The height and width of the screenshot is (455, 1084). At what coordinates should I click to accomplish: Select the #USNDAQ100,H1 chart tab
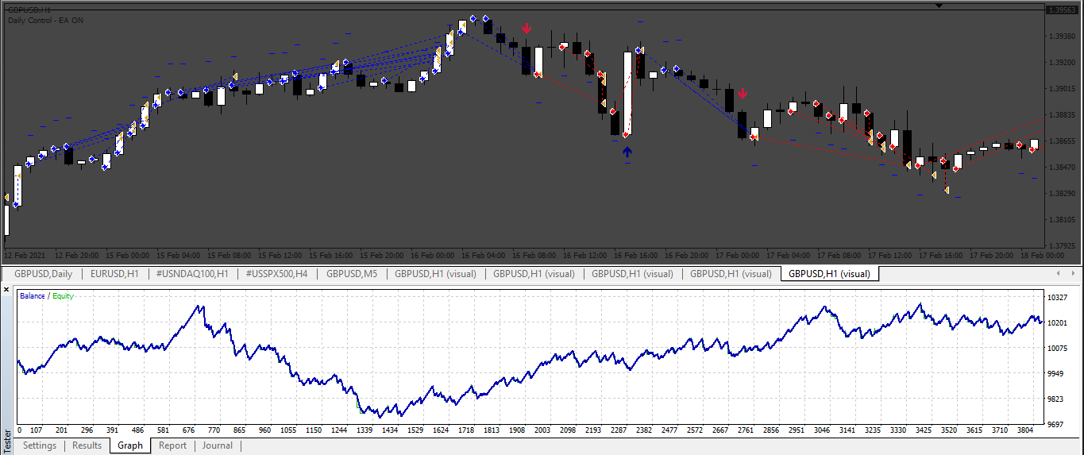point(192,274)
